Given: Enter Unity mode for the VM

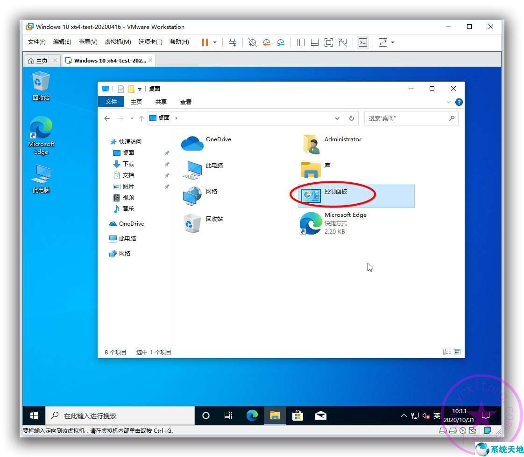Looking at the screenshot, I should (x=342, y=42).
